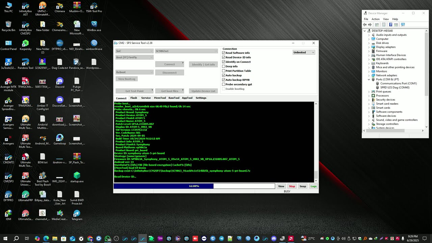Expand Audio inputs and outputs node
This screenshot has width=432, height=243.
coord(369,35)
